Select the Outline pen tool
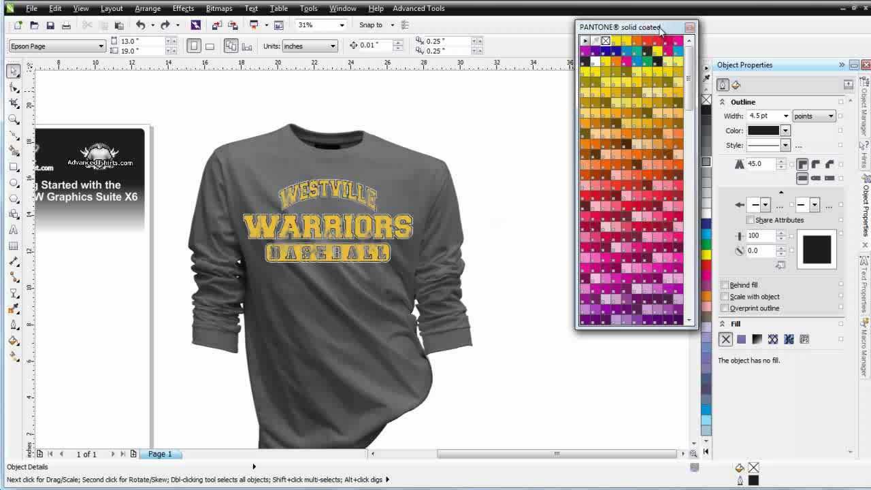Image resolution: width=871 pixels, height=490 pixels. click(14, 325)
